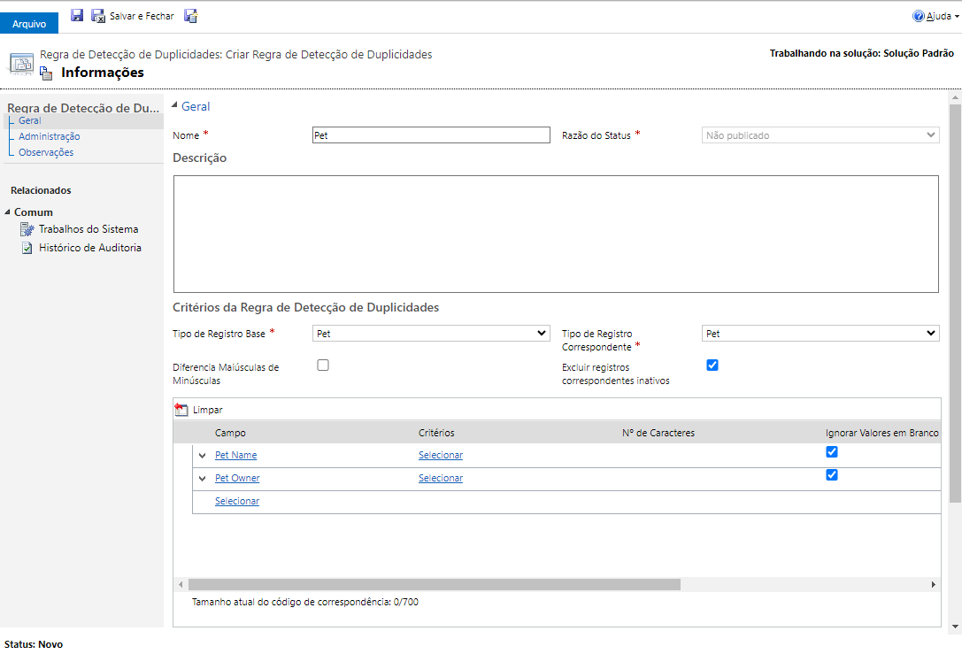This screenshot has height=654, width=962.
Task: Collapse the Geral section header triangle
Action: 174,106
